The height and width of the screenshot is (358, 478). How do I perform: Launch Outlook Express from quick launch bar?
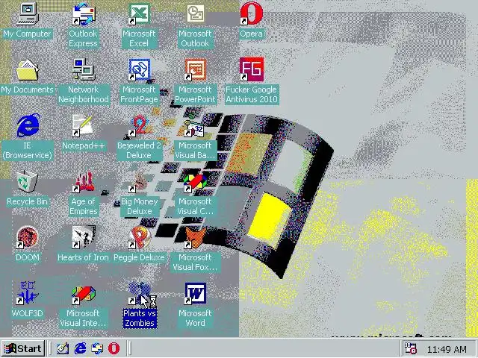[97, 348]
